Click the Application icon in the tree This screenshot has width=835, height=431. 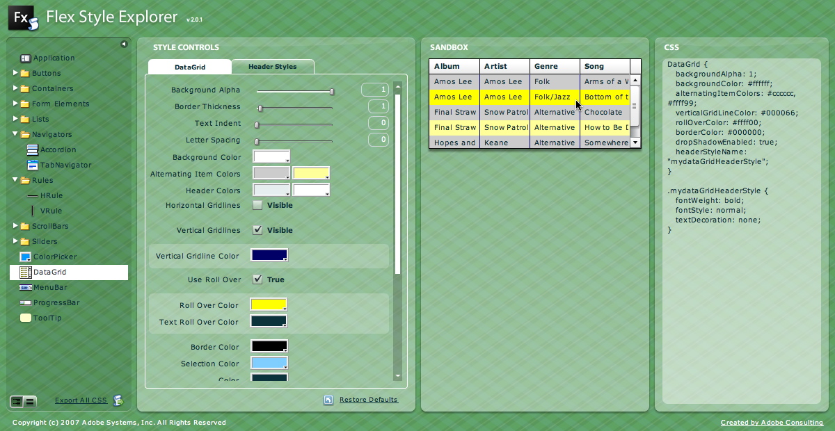[26, 58]
